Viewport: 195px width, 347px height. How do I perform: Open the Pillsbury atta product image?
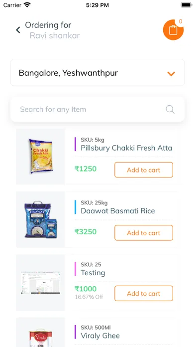pyautogui.click(x=41, y=156)
